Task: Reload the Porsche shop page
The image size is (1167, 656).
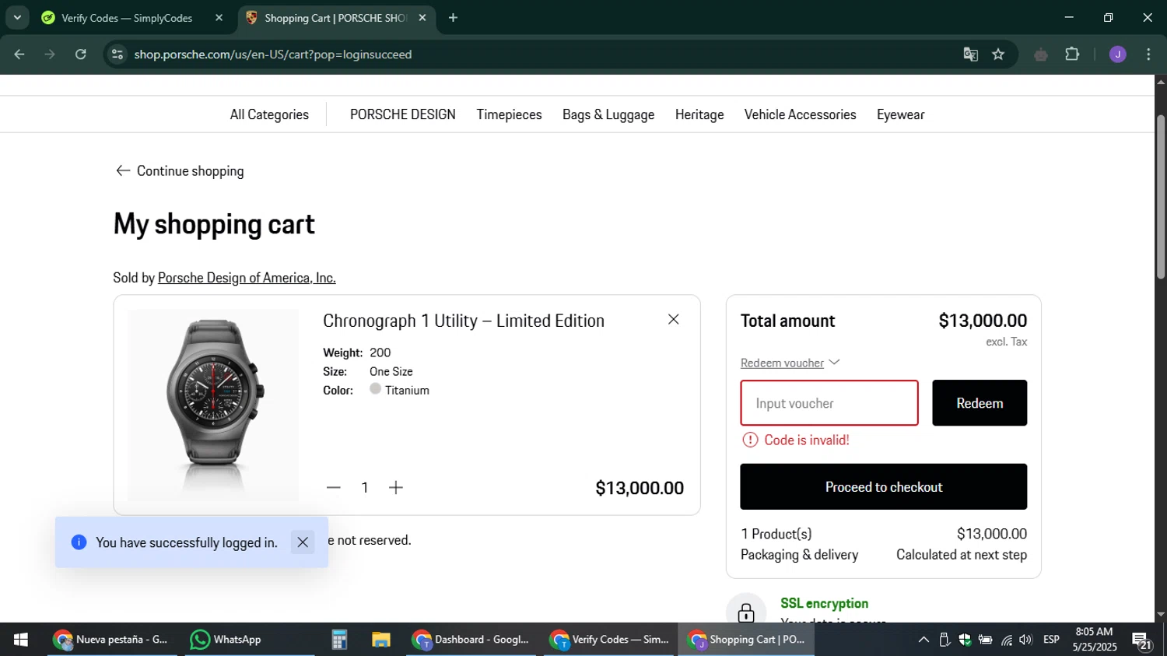Action: [81, 54]
